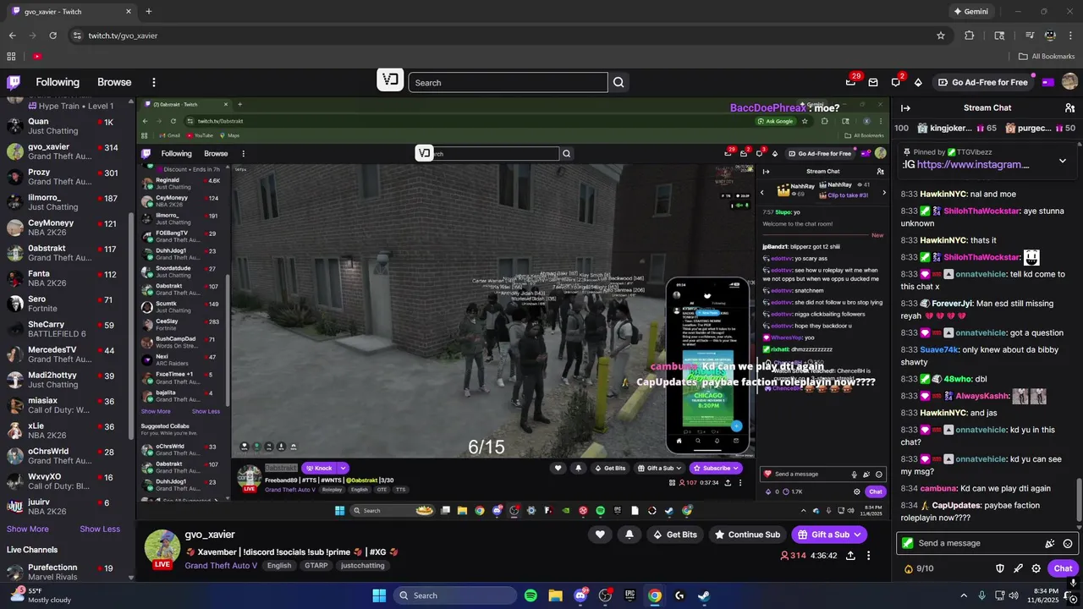
Task: Send message with Chat button
Action: [1063, 568]
